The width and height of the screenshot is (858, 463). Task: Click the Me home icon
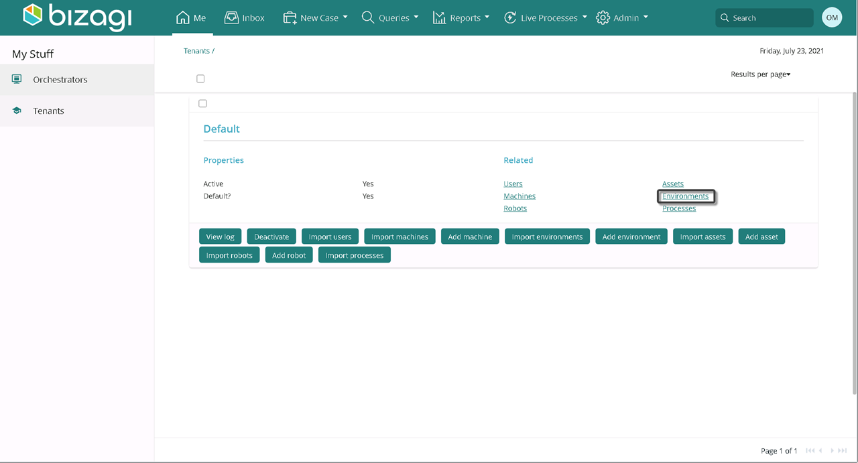[182, 17]
